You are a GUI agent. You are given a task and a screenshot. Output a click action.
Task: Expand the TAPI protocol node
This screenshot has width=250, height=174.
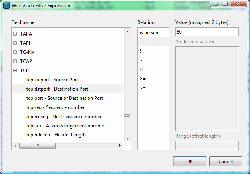point(15,43)
